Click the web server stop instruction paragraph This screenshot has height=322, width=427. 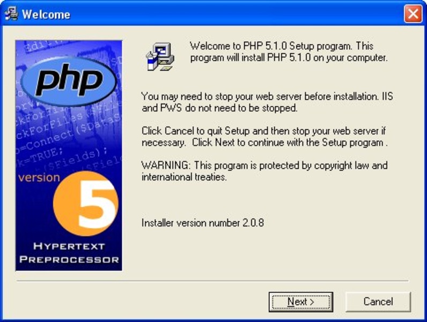click(x=267, y=102)
